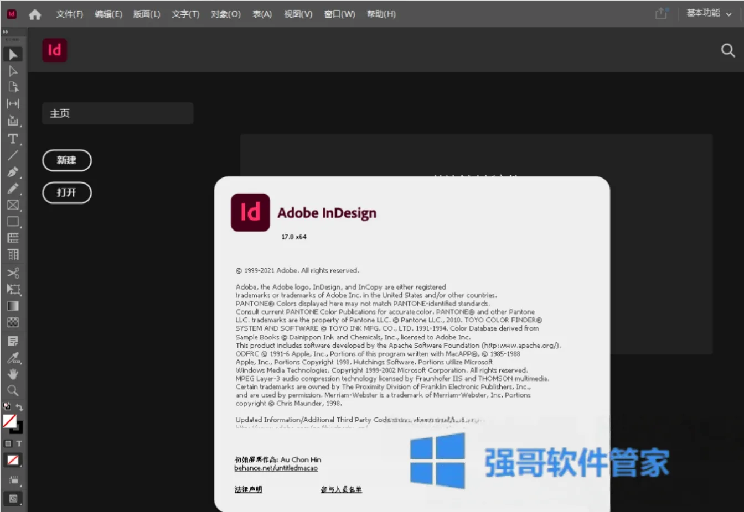Change the view mode at toolbox bottom
744x512 pixels.
click(14, 480)
